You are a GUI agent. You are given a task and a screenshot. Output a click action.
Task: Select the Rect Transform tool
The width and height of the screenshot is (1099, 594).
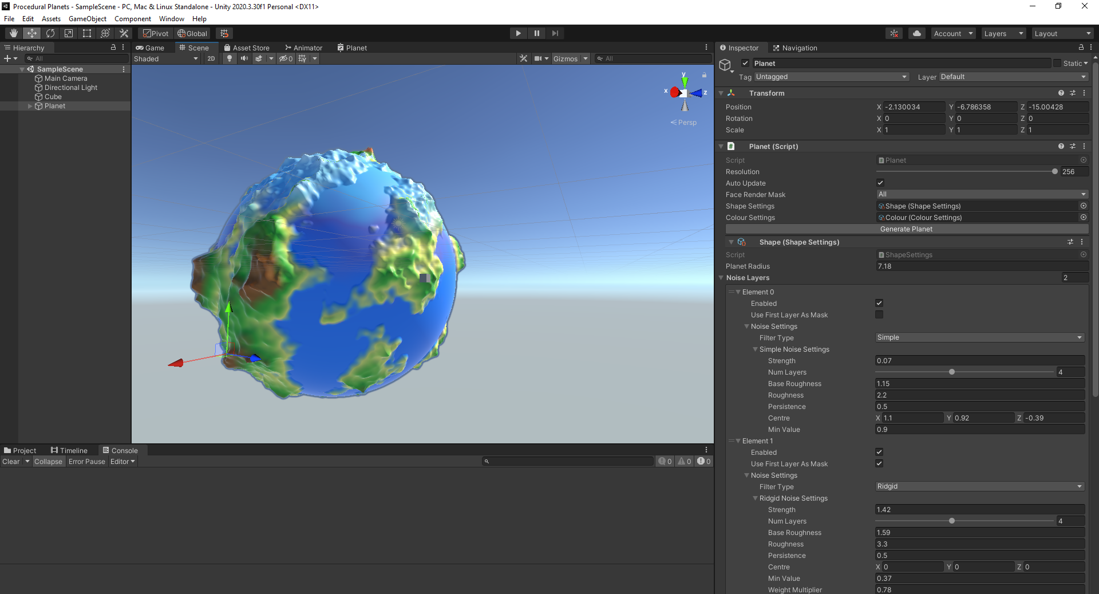[x=86, y=33]
